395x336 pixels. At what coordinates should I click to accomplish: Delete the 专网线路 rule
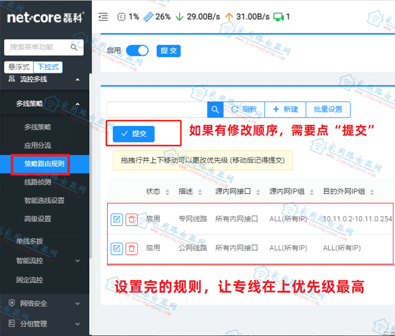(x=131, y=219)
